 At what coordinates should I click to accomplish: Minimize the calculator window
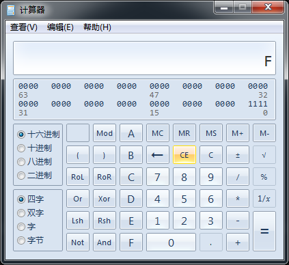point(224,8)
